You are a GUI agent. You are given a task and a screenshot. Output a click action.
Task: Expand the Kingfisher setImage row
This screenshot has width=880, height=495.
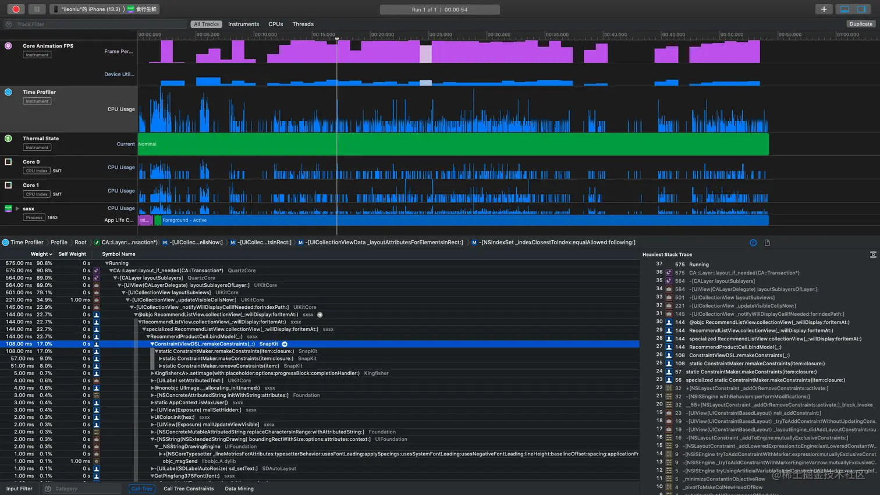click(152, 373)
